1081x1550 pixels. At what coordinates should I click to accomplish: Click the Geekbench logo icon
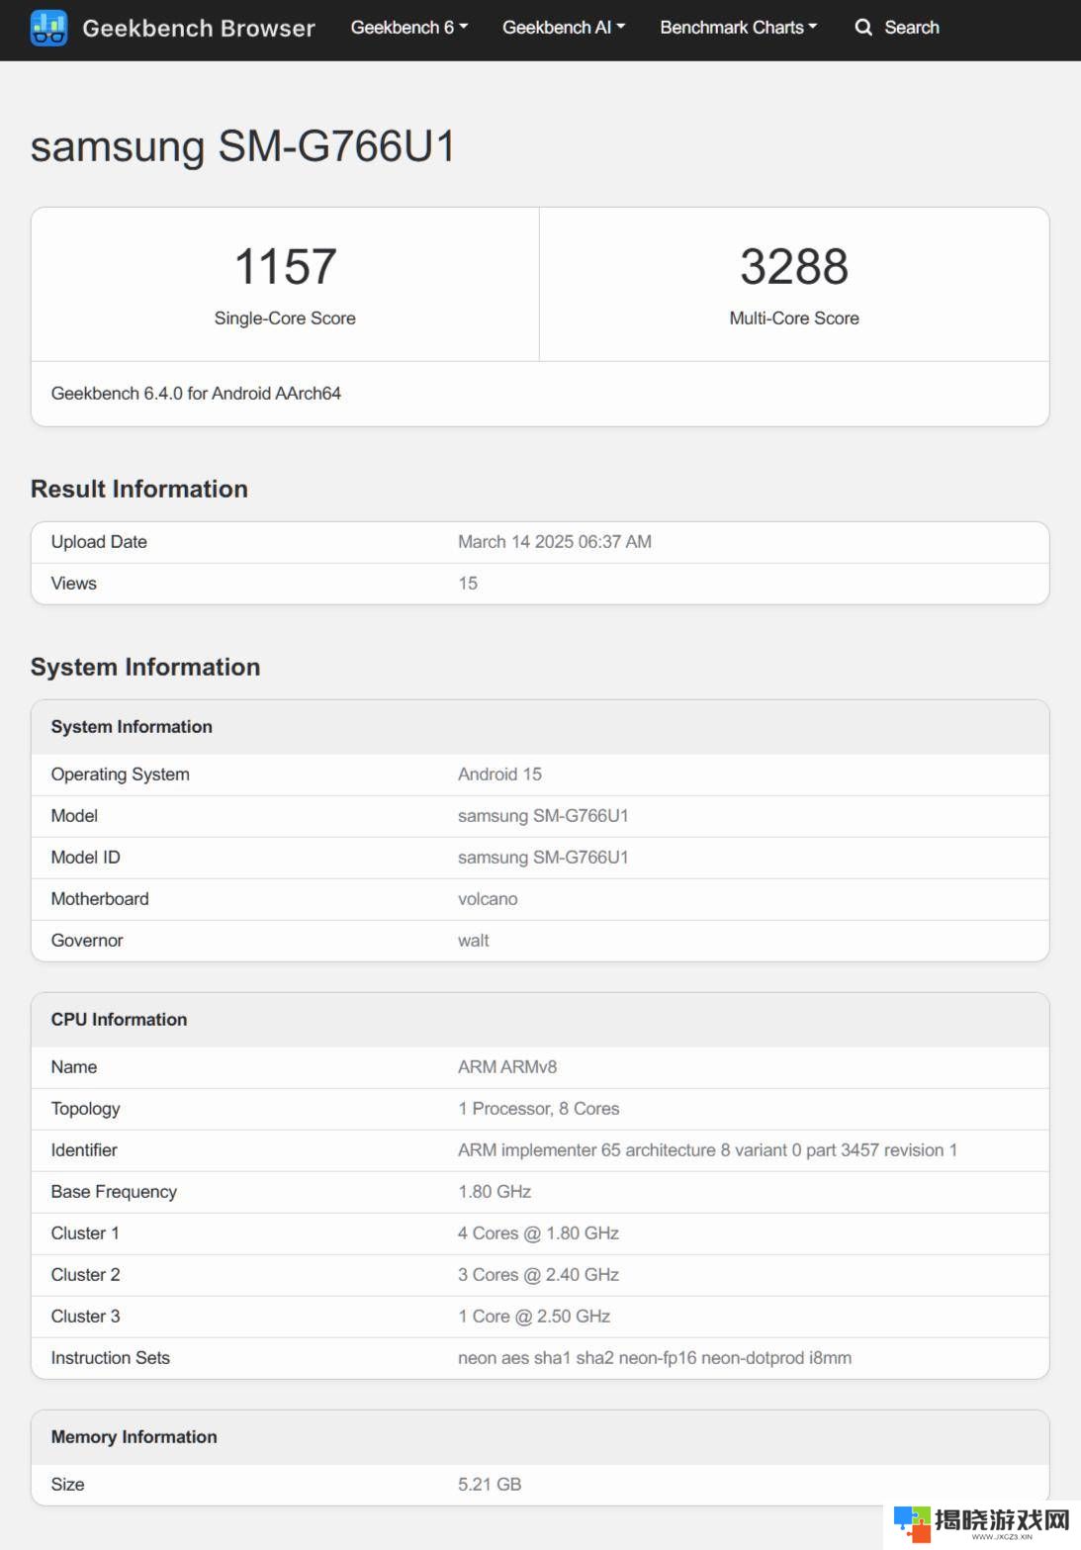pos(48,28)
